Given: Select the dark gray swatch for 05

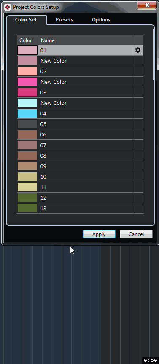Looking at the screenshot, I should (x=27, y=124).
